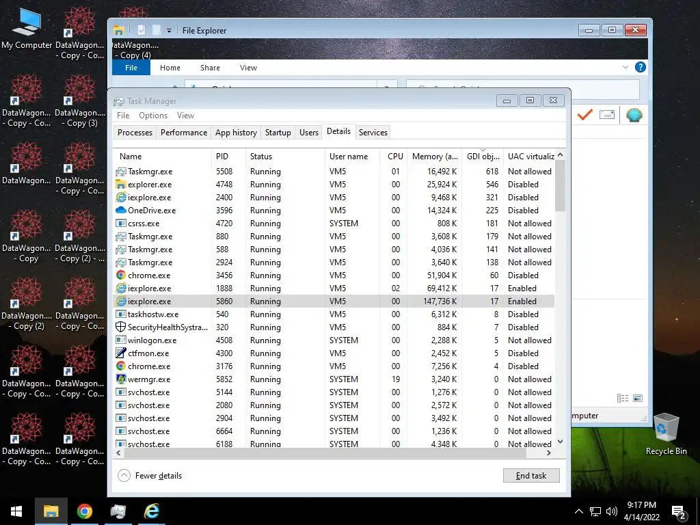Click the blue shell icon in File Explorer
This screenshot has width=700, height=525.
coord(634,115)
